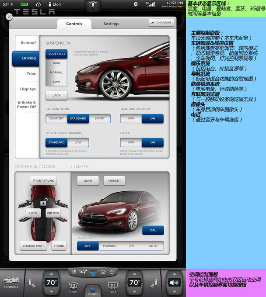Enable Jack mode
Screen dimensions: 266x297
point(56,96)
